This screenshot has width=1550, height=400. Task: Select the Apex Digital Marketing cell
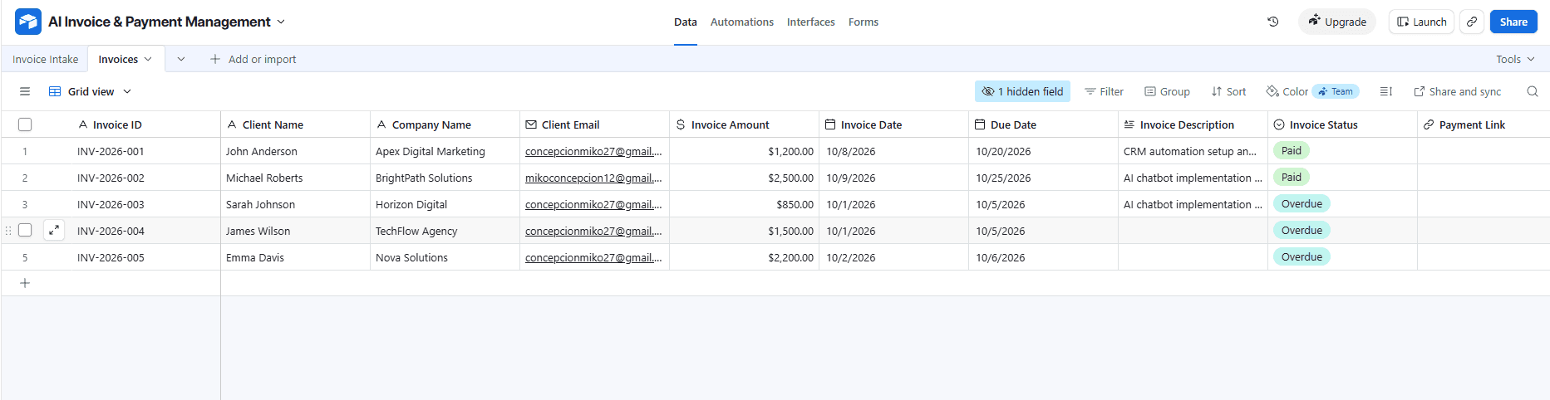445,151
